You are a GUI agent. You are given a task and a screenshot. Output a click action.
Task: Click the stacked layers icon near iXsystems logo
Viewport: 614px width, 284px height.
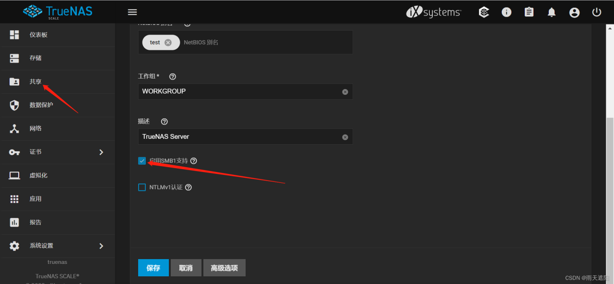484,12
